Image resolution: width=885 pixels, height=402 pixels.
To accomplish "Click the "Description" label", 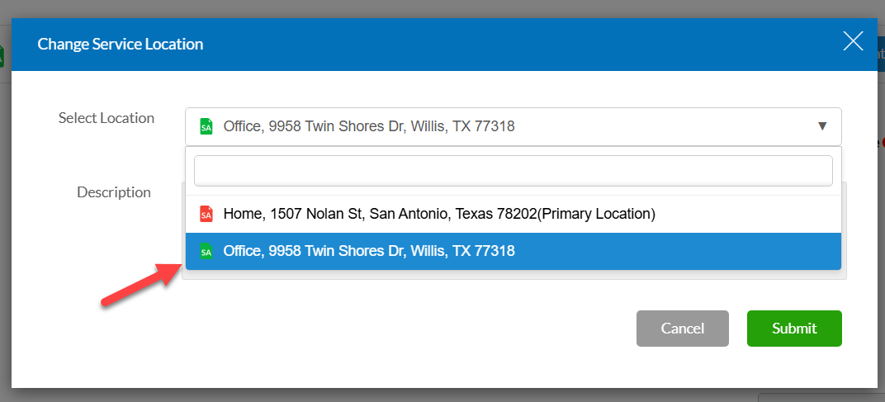I will point(114,192).
